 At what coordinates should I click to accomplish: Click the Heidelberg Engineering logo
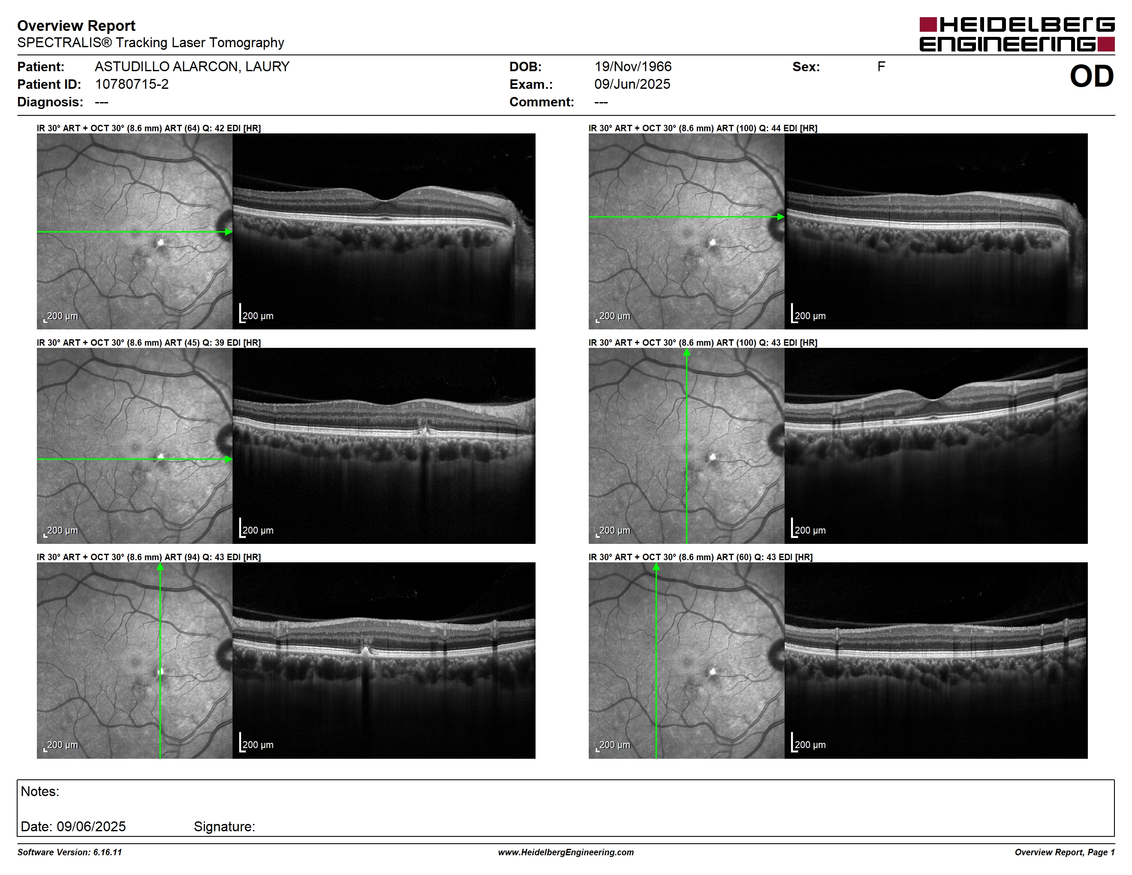(1016, 34)
